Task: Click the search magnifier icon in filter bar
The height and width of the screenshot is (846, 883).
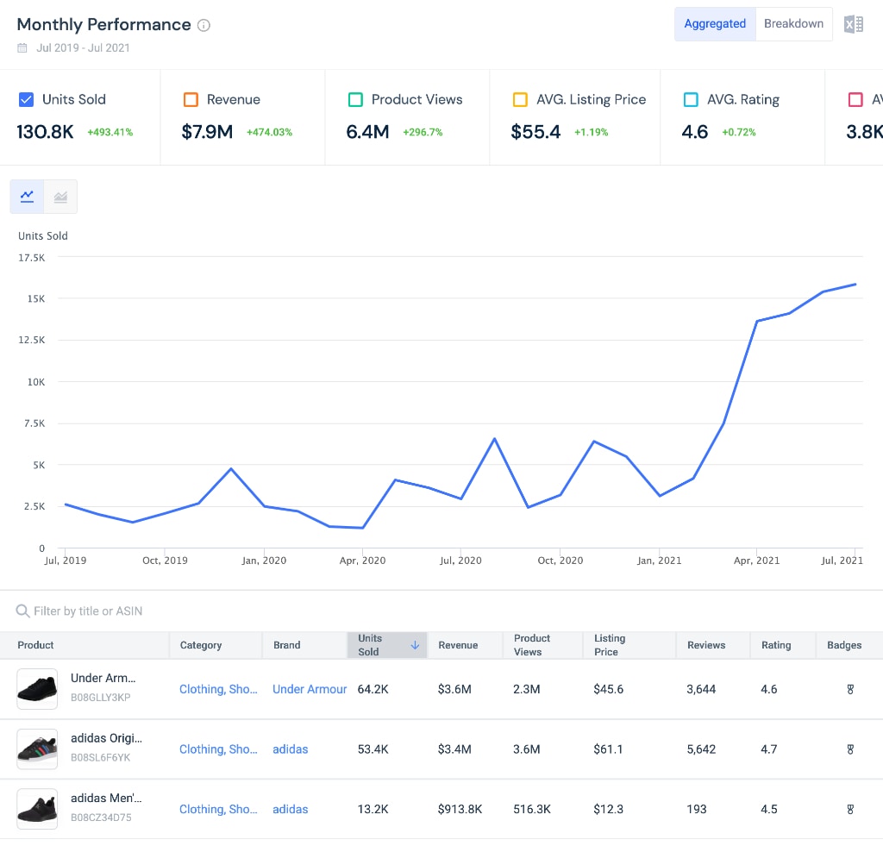Action: (x=22, y=611)
